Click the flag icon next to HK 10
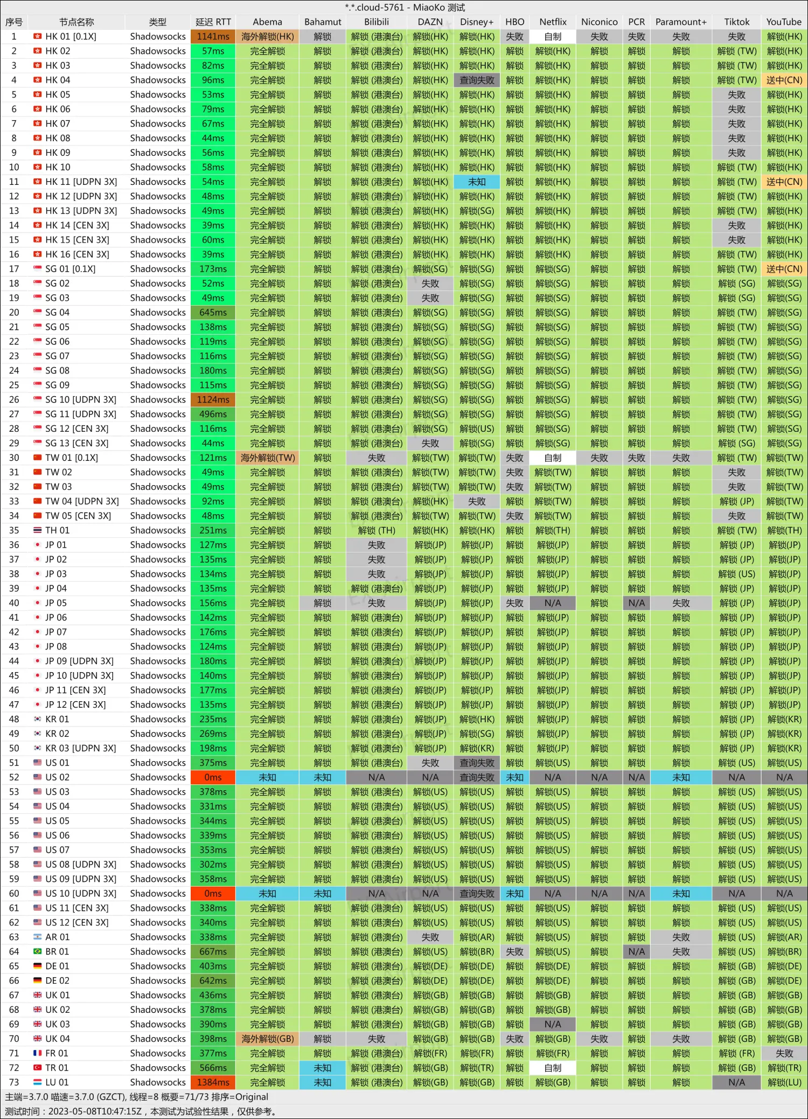Image resolution: width=808 pixels, height=1119 pixels. coord(37,167)
